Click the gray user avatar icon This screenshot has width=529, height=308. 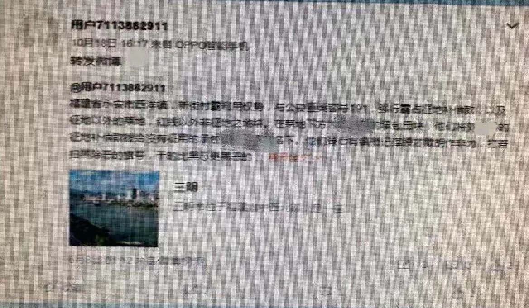pyautogui.click(x=40, y=31)
